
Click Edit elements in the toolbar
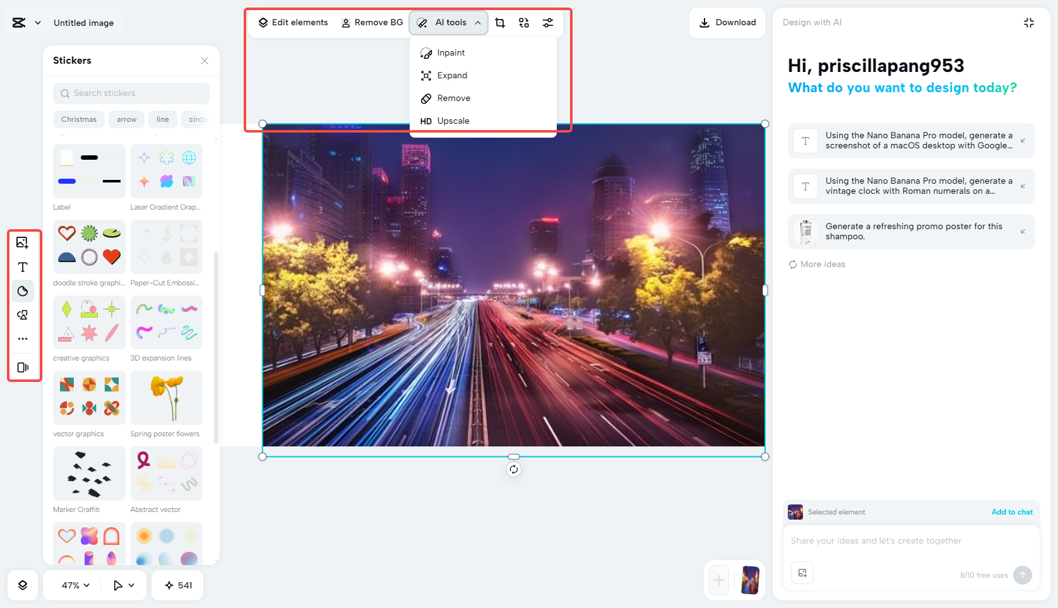pos(293,23)
